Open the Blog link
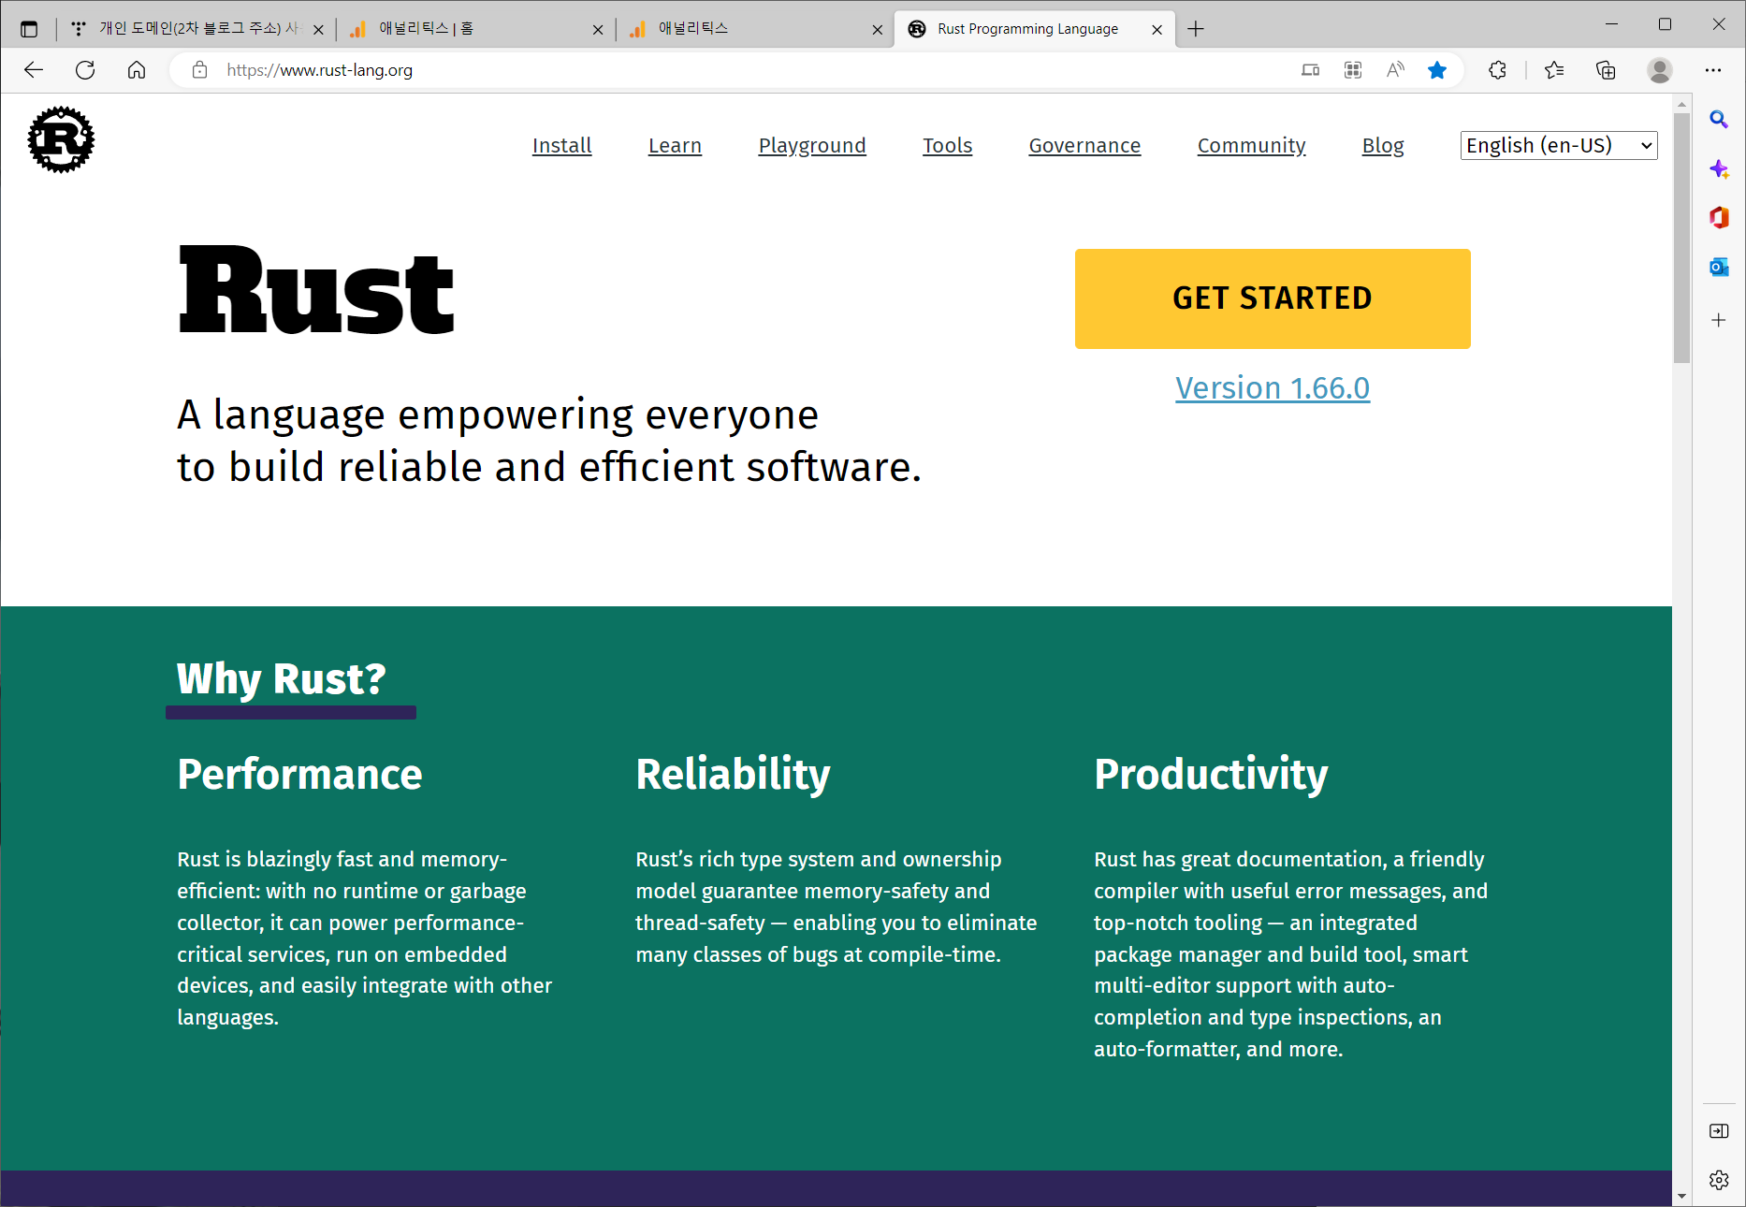Viewport: 1746px width, 1207px height. (1383, 146)
